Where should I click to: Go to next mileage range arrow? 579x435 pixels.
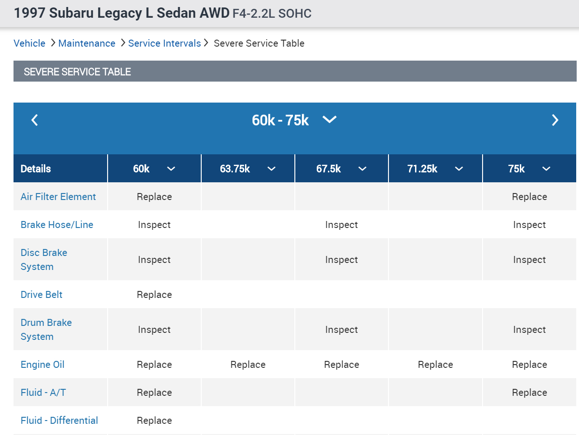[x=555, y=120]
